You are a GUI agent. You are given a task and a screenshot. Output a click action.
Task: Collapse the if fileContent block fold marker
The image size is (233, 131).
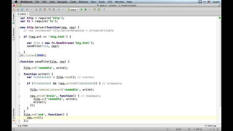click(19, 84)
